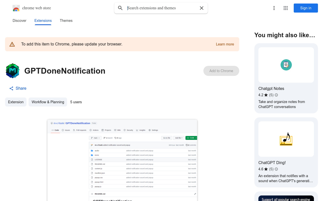Open the three-dot more options menu
This screenshot has width=323, height=201.
(x=274, y=8)
